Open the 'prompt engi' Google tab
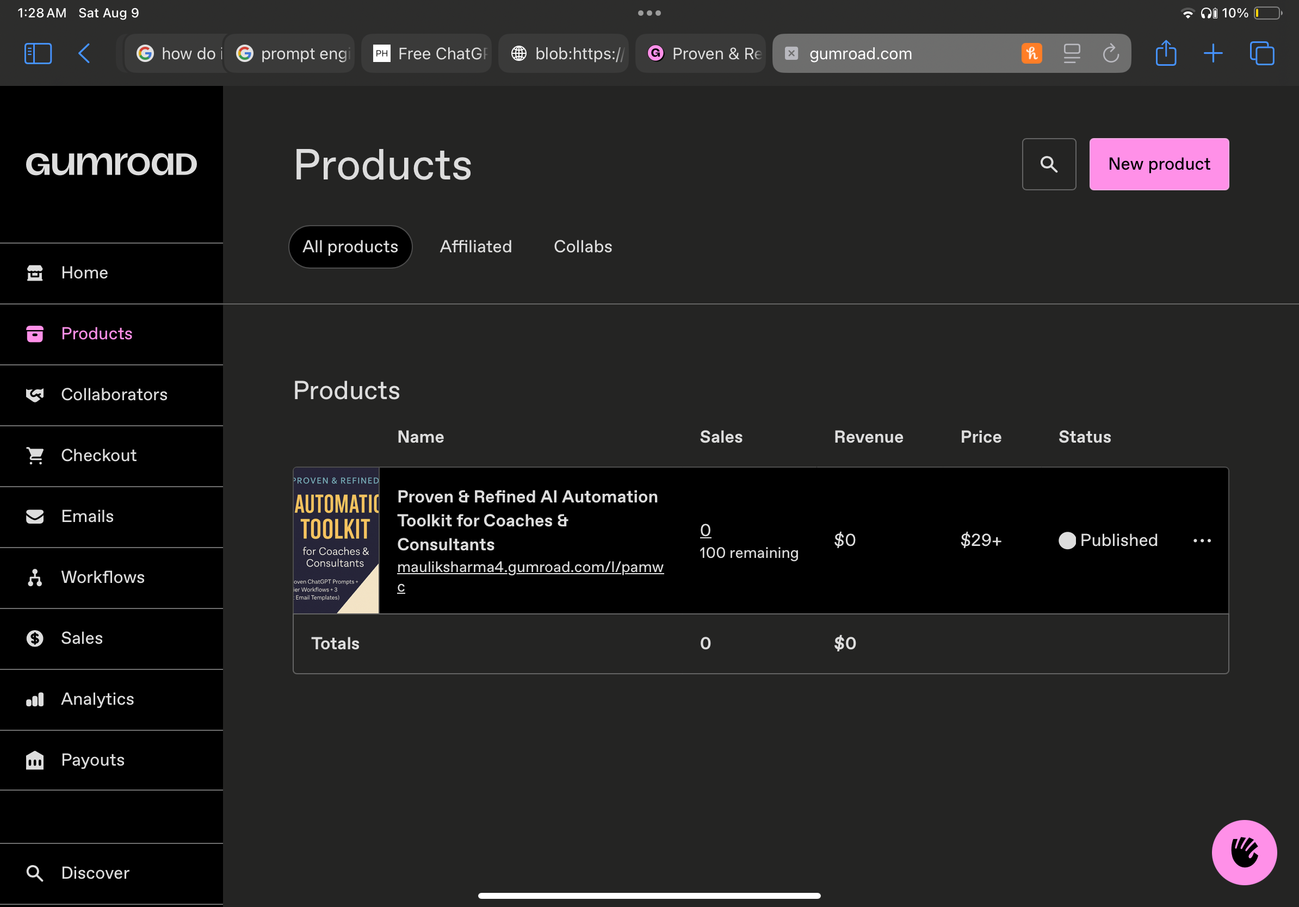The height and width of the screenshot is (907, 1299). (x=290, y=54)
